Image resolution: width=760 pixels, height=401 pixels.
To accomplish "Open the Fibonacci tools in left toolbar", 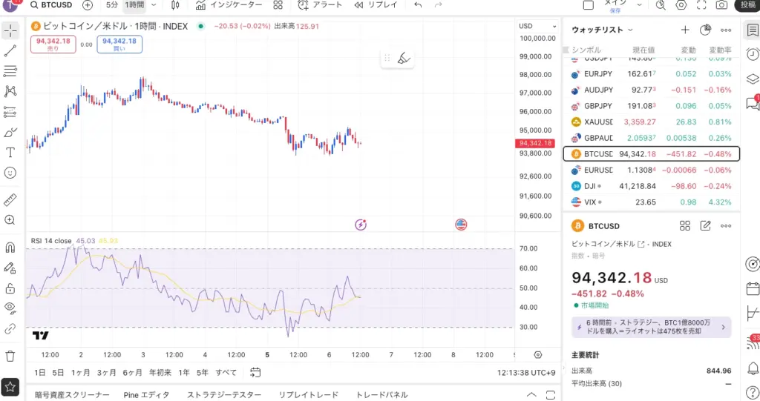I will point(10,71).
